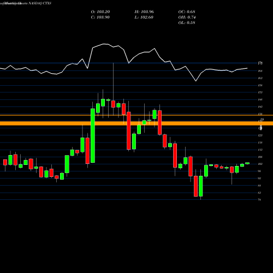This screenshot has height=273, width=273.
Task: Click the 93 price axis label
Action: [260, 179]
